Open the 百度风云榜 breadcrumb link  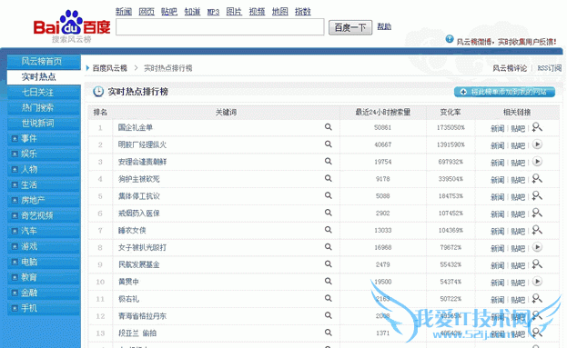pos(109,68)
